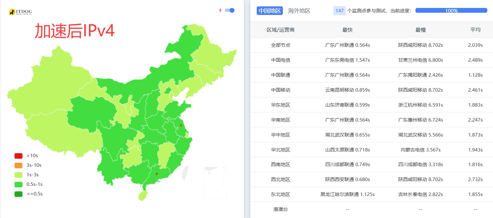Click the dark green <=0.5s legend swatch
This screenshot has height=218, width=493.
coord(18,194)
